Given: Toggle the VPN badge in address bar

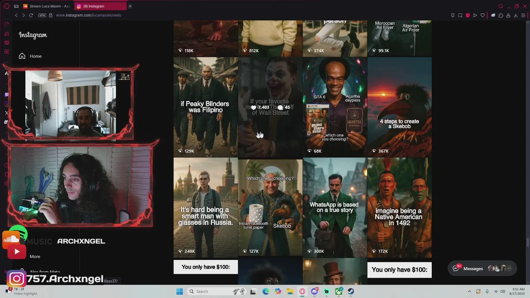Looking at the screenshot, I should click(x=42, y=15).
